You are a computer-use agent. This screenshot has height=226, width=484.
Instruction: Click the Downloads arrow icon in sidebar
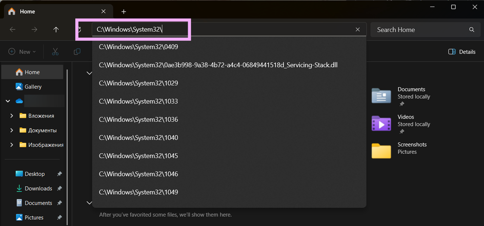click(x=19, y=189)
